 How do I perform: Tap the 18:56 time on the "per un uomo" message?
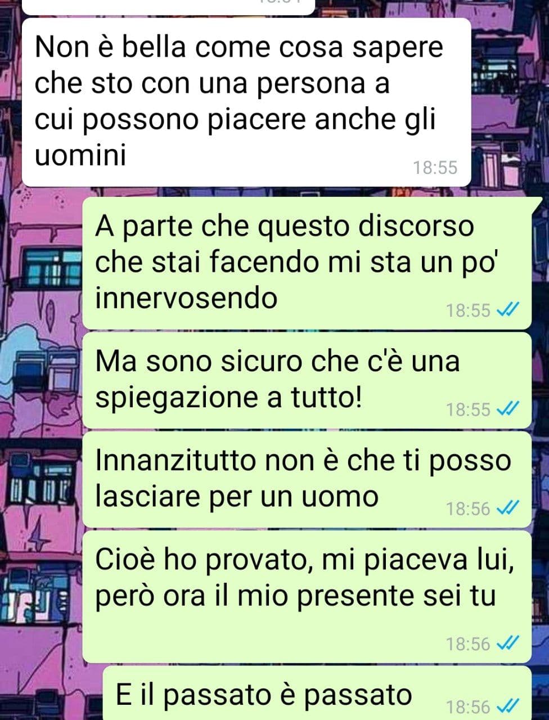pos(469,509)
